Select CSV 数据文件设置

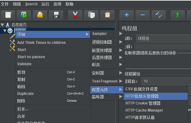[155, 89]
